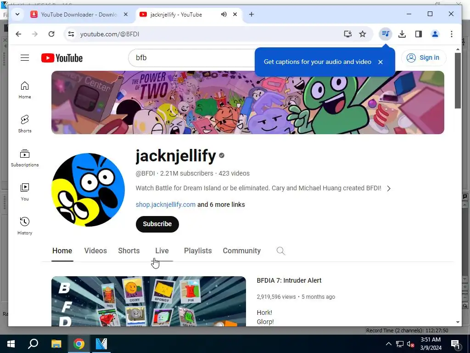Viewport: 470px width, 353px height.
Task: Open Windows taskbar search
Action: click(33, 344)
